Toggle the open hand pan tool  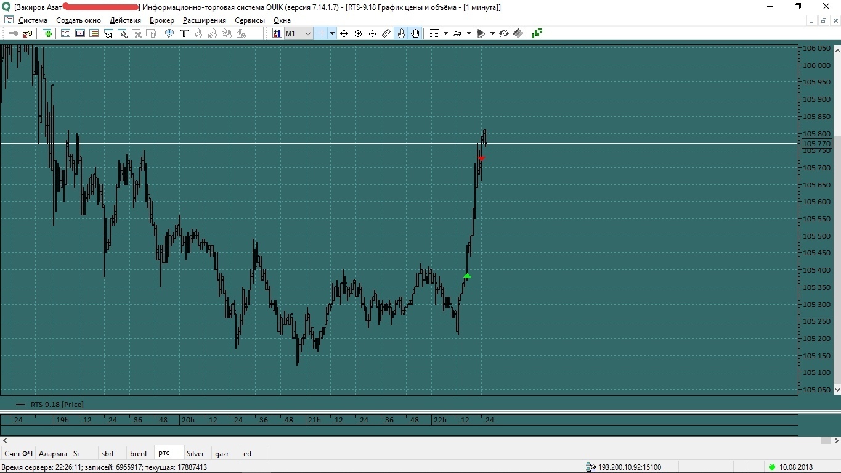415,33
